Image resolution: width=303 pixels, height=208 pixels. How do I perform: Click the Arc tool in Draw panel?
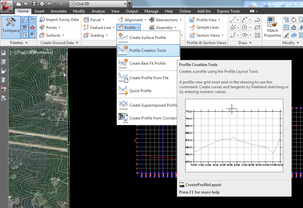click(x=245, y=19)
